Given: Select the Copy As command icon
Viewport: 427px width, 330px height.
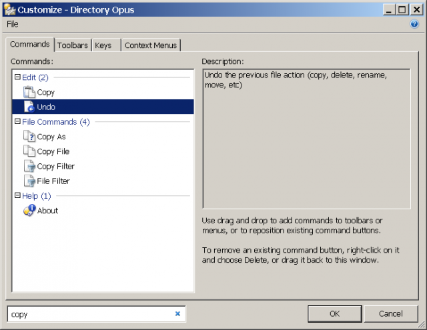Looking at the screenshot, I should click(x=29, y=136).
